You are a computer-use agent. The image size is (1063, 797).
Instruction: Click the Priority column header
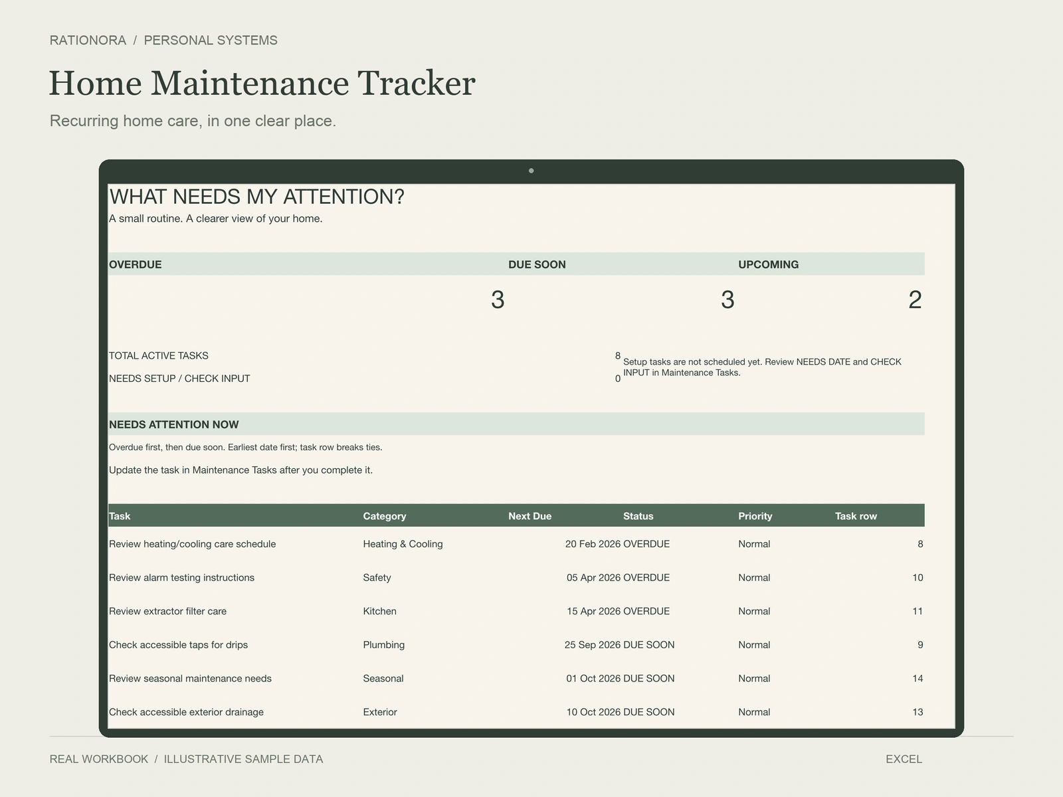tap(755, 516)
